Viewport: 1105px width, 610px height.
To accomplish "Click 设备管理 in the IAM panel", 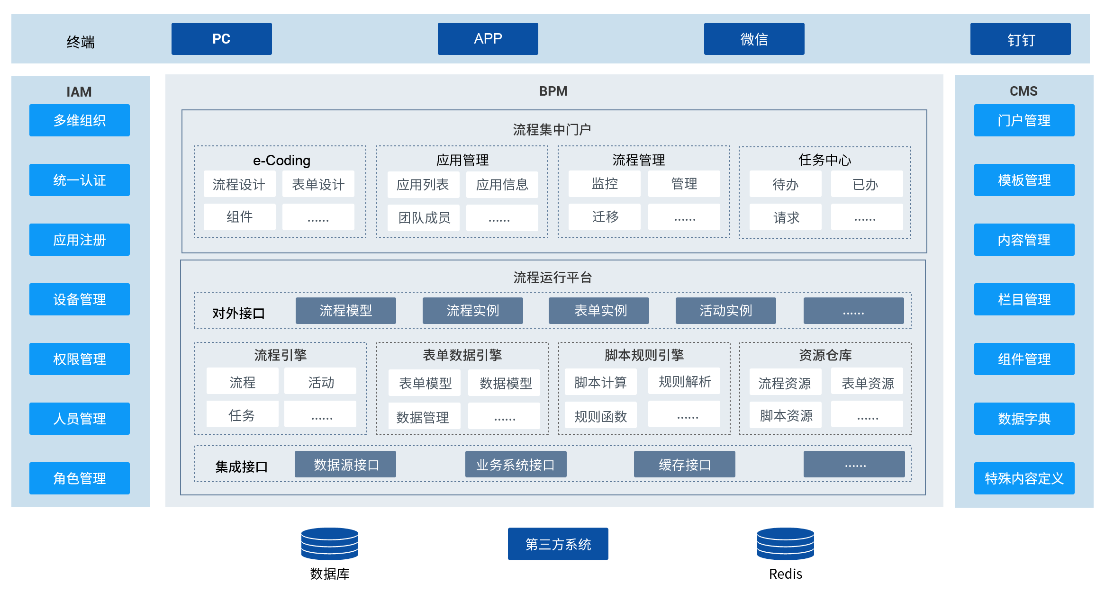I will tap(80, 299).
